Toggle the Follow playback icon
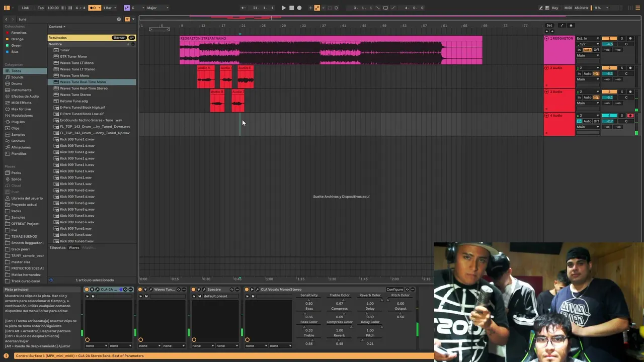The width and height of the screenshot is (644, 362). (243, 8)
